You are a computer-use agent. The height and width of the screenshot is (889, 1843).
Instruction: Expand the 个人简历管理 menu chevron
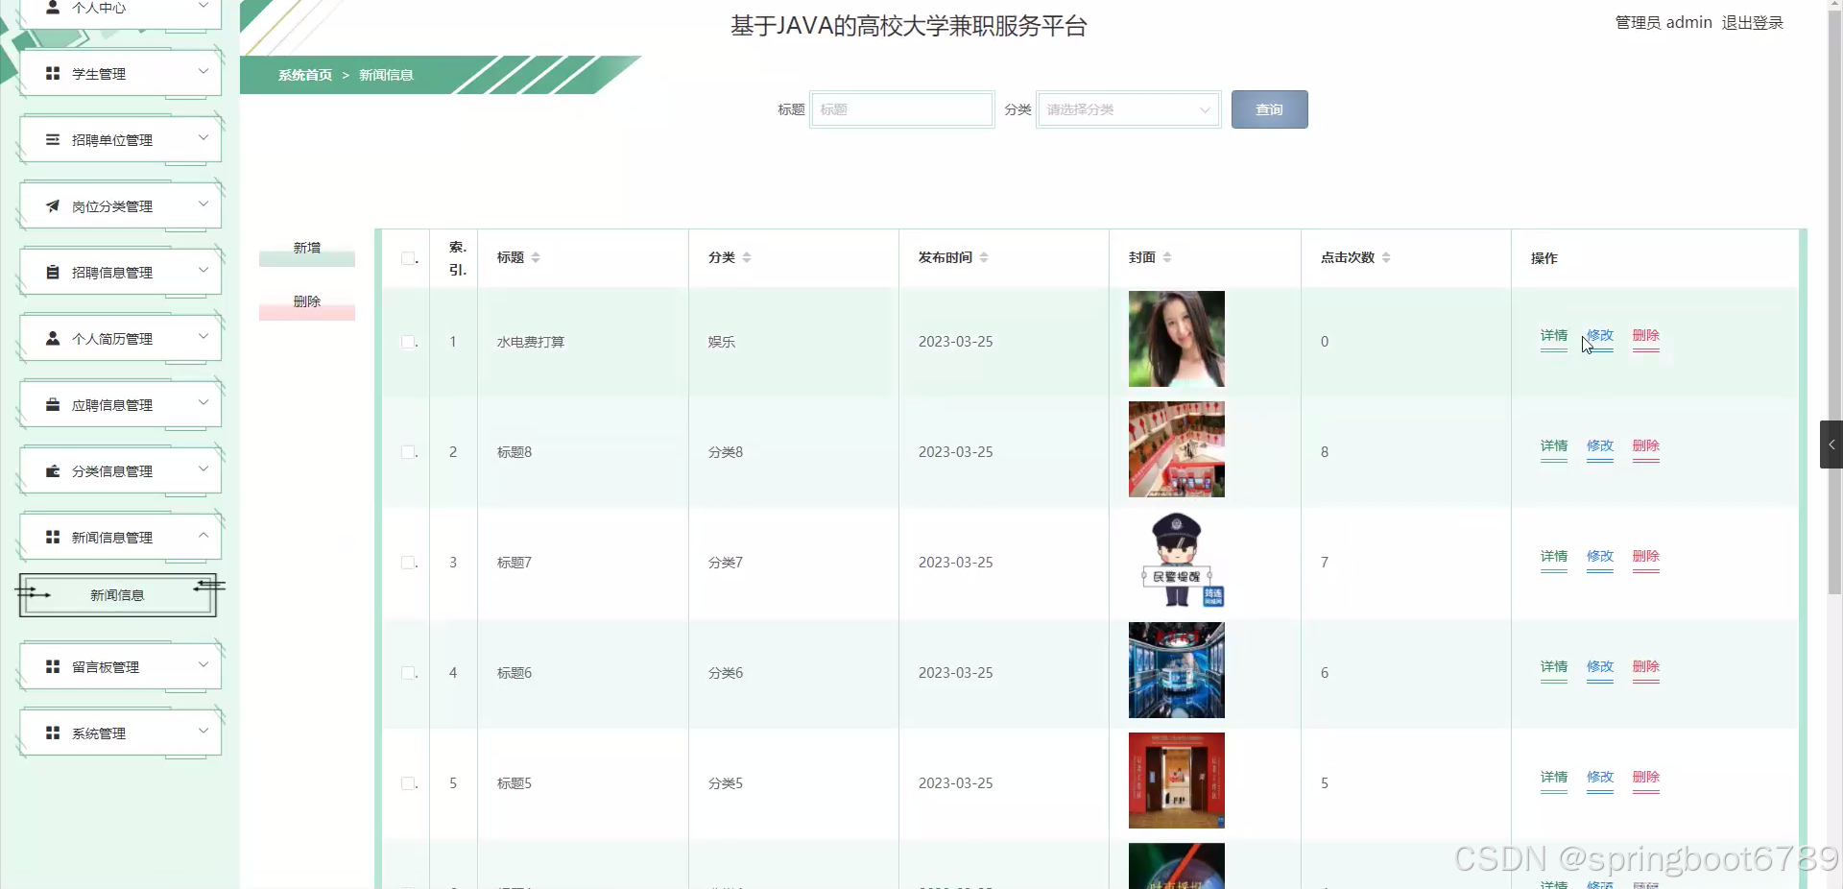tap(203, 337)
